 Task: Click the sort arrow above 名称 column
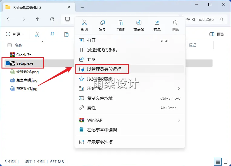point(43,42)
